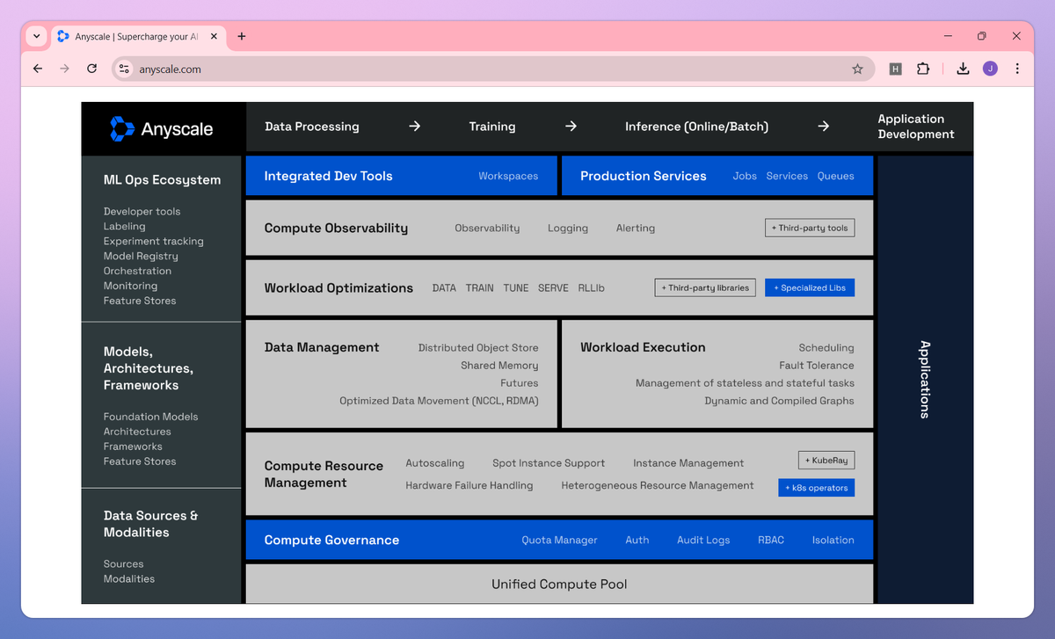Click the Training header

pos(492,127)
